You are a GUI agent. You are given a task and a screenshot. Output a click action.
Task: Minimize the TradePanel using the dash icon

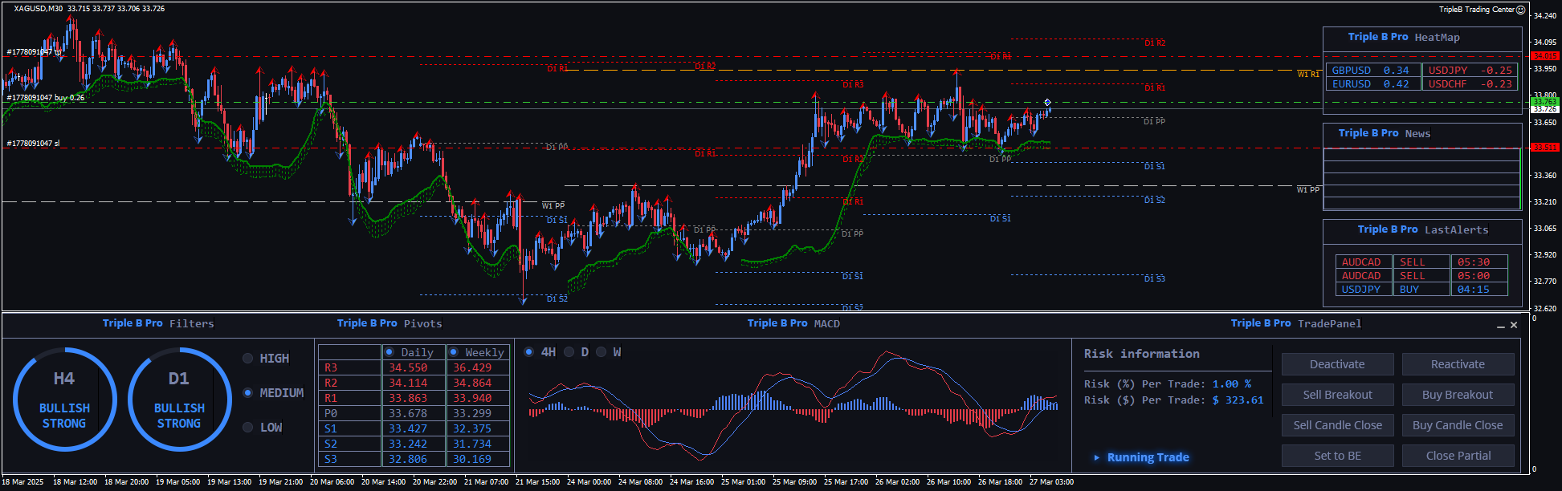1500,326
